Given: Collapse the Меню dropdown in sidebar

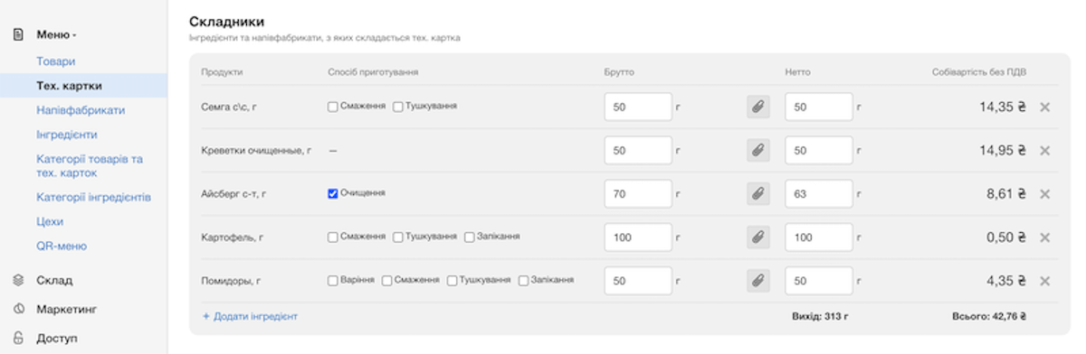Looking at the screenshot, I should [56, 34].
